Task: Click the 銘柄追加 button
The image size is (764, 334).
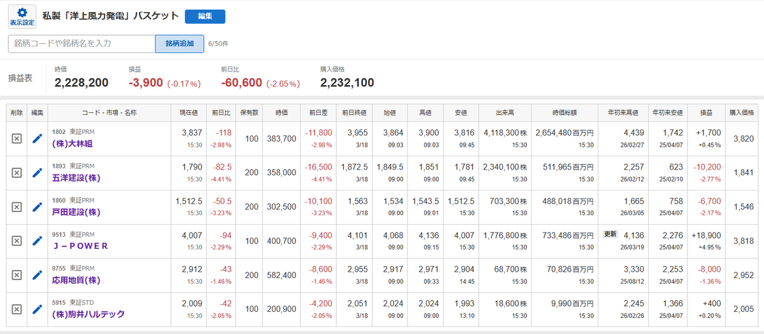Action: (x=180, y=43)
